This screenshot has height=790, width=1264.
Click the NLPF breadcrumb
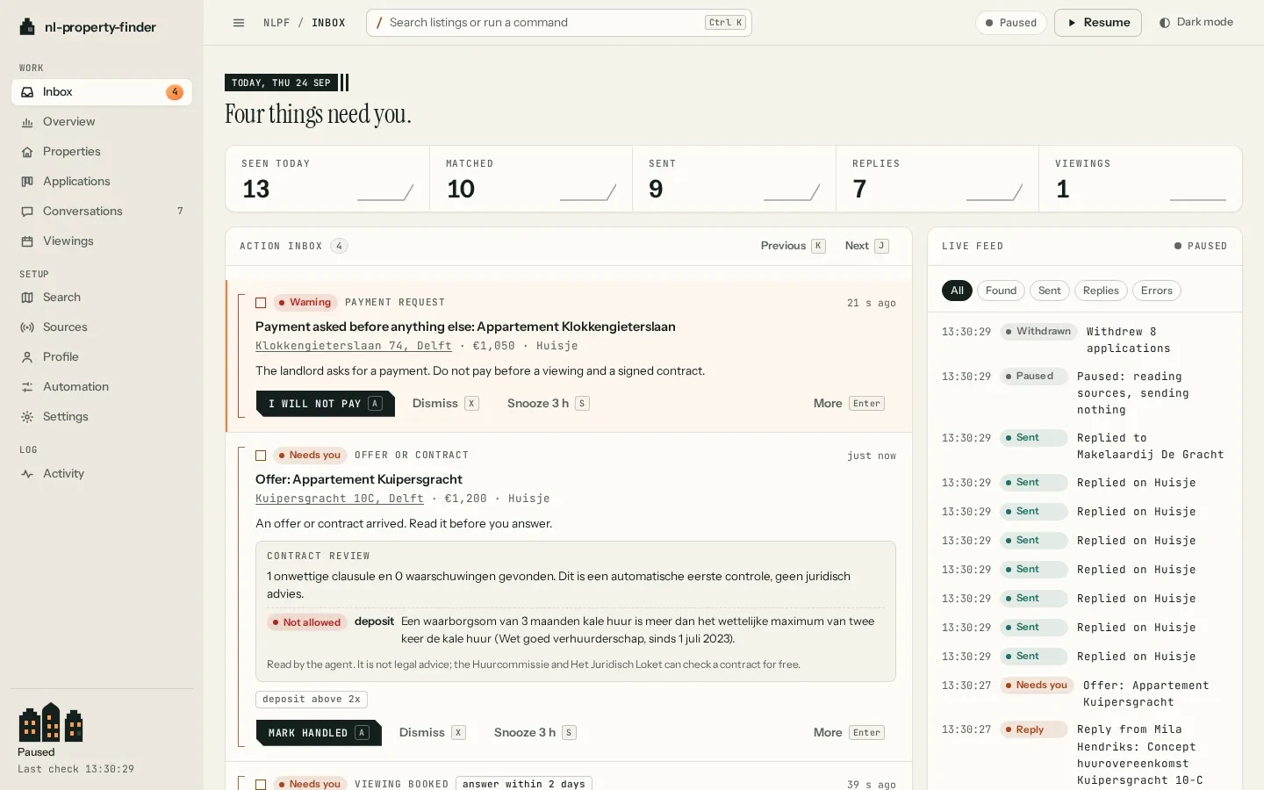[x=276, y=23]
